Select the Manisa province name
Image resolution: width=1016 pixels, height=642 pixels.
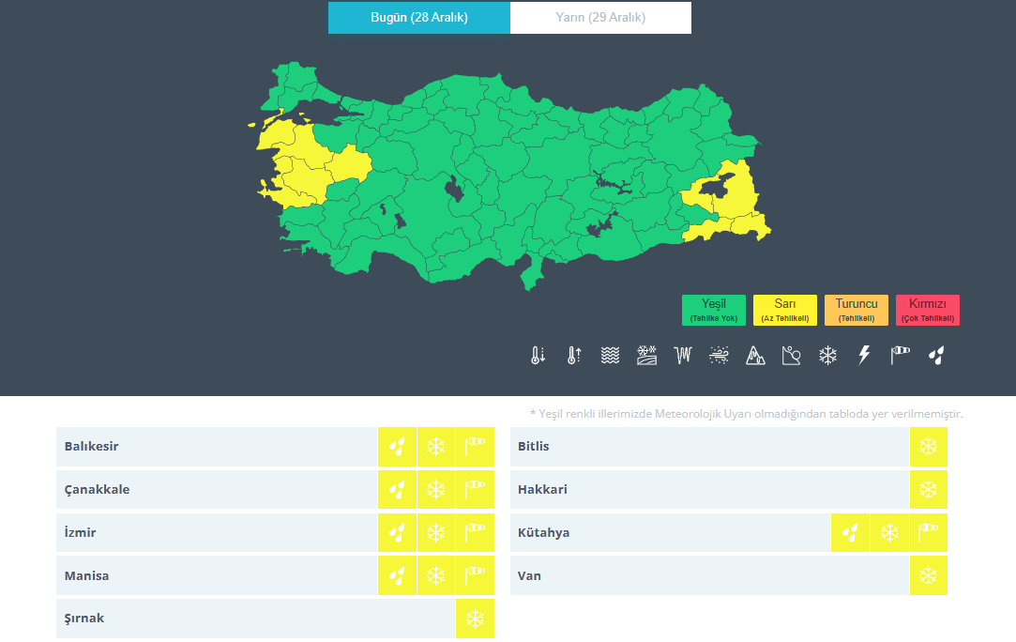(86, 576)
